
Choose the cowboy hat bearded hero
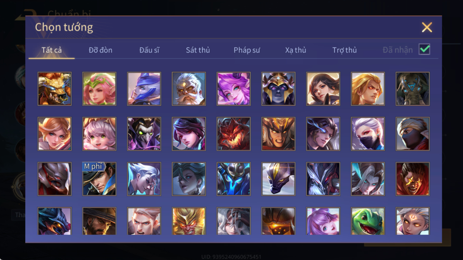(99, 221)
